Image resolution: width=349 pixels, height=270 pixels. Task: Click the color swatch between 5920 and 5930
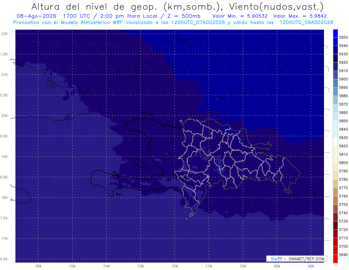(x=335, y=58)
